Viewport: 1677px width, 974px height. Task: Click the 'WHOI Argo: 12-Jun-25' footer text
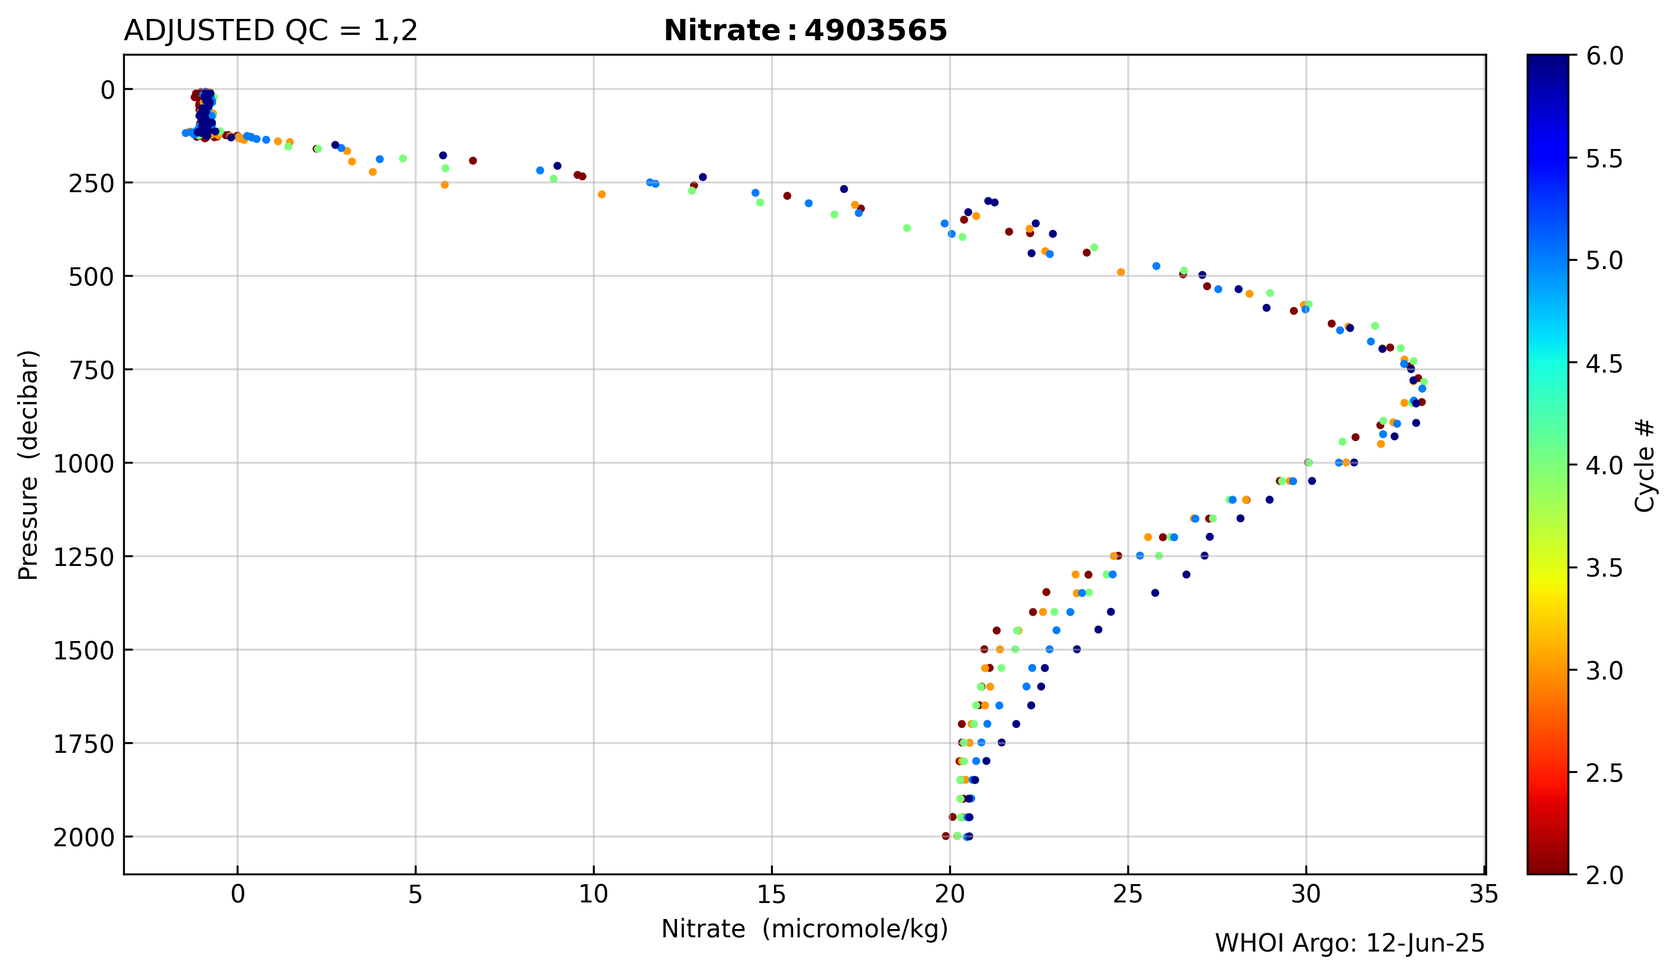[1350, 943]
